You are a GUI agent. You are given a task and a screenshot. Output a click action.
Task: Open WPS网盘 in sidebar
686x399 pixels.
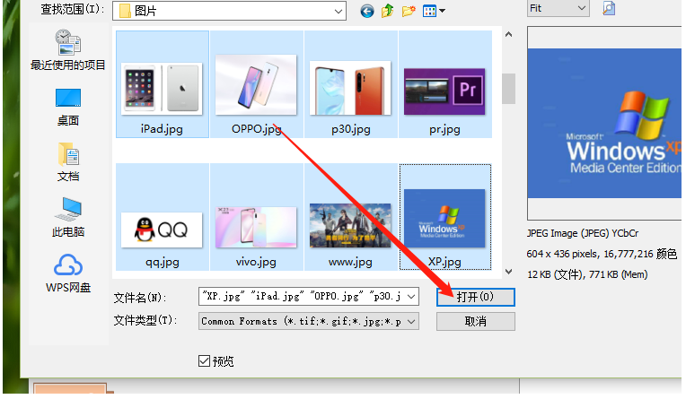68,273
